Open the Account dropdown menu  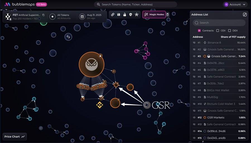pyautogui.click(x=236, y=4)
